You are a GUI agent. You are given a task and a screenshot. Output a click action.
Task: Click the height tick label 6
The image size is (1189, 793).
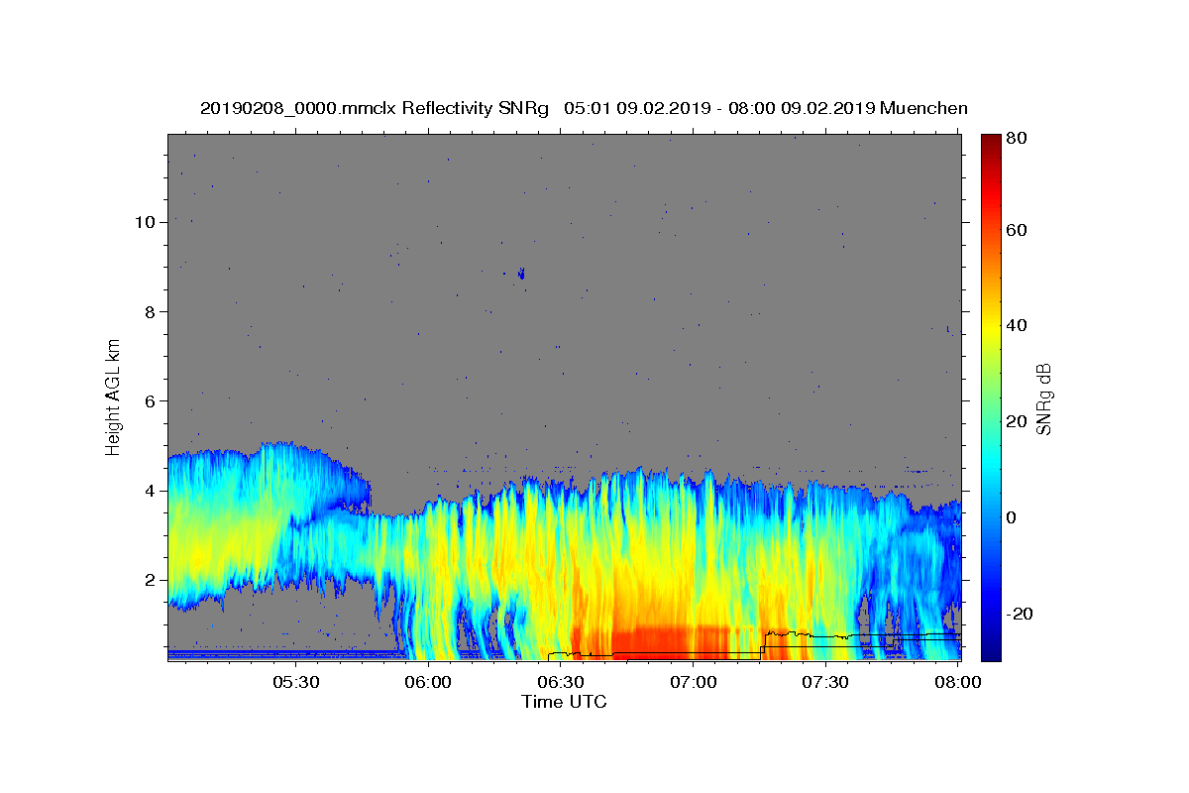pyautogui.click(x=149, y=401)
